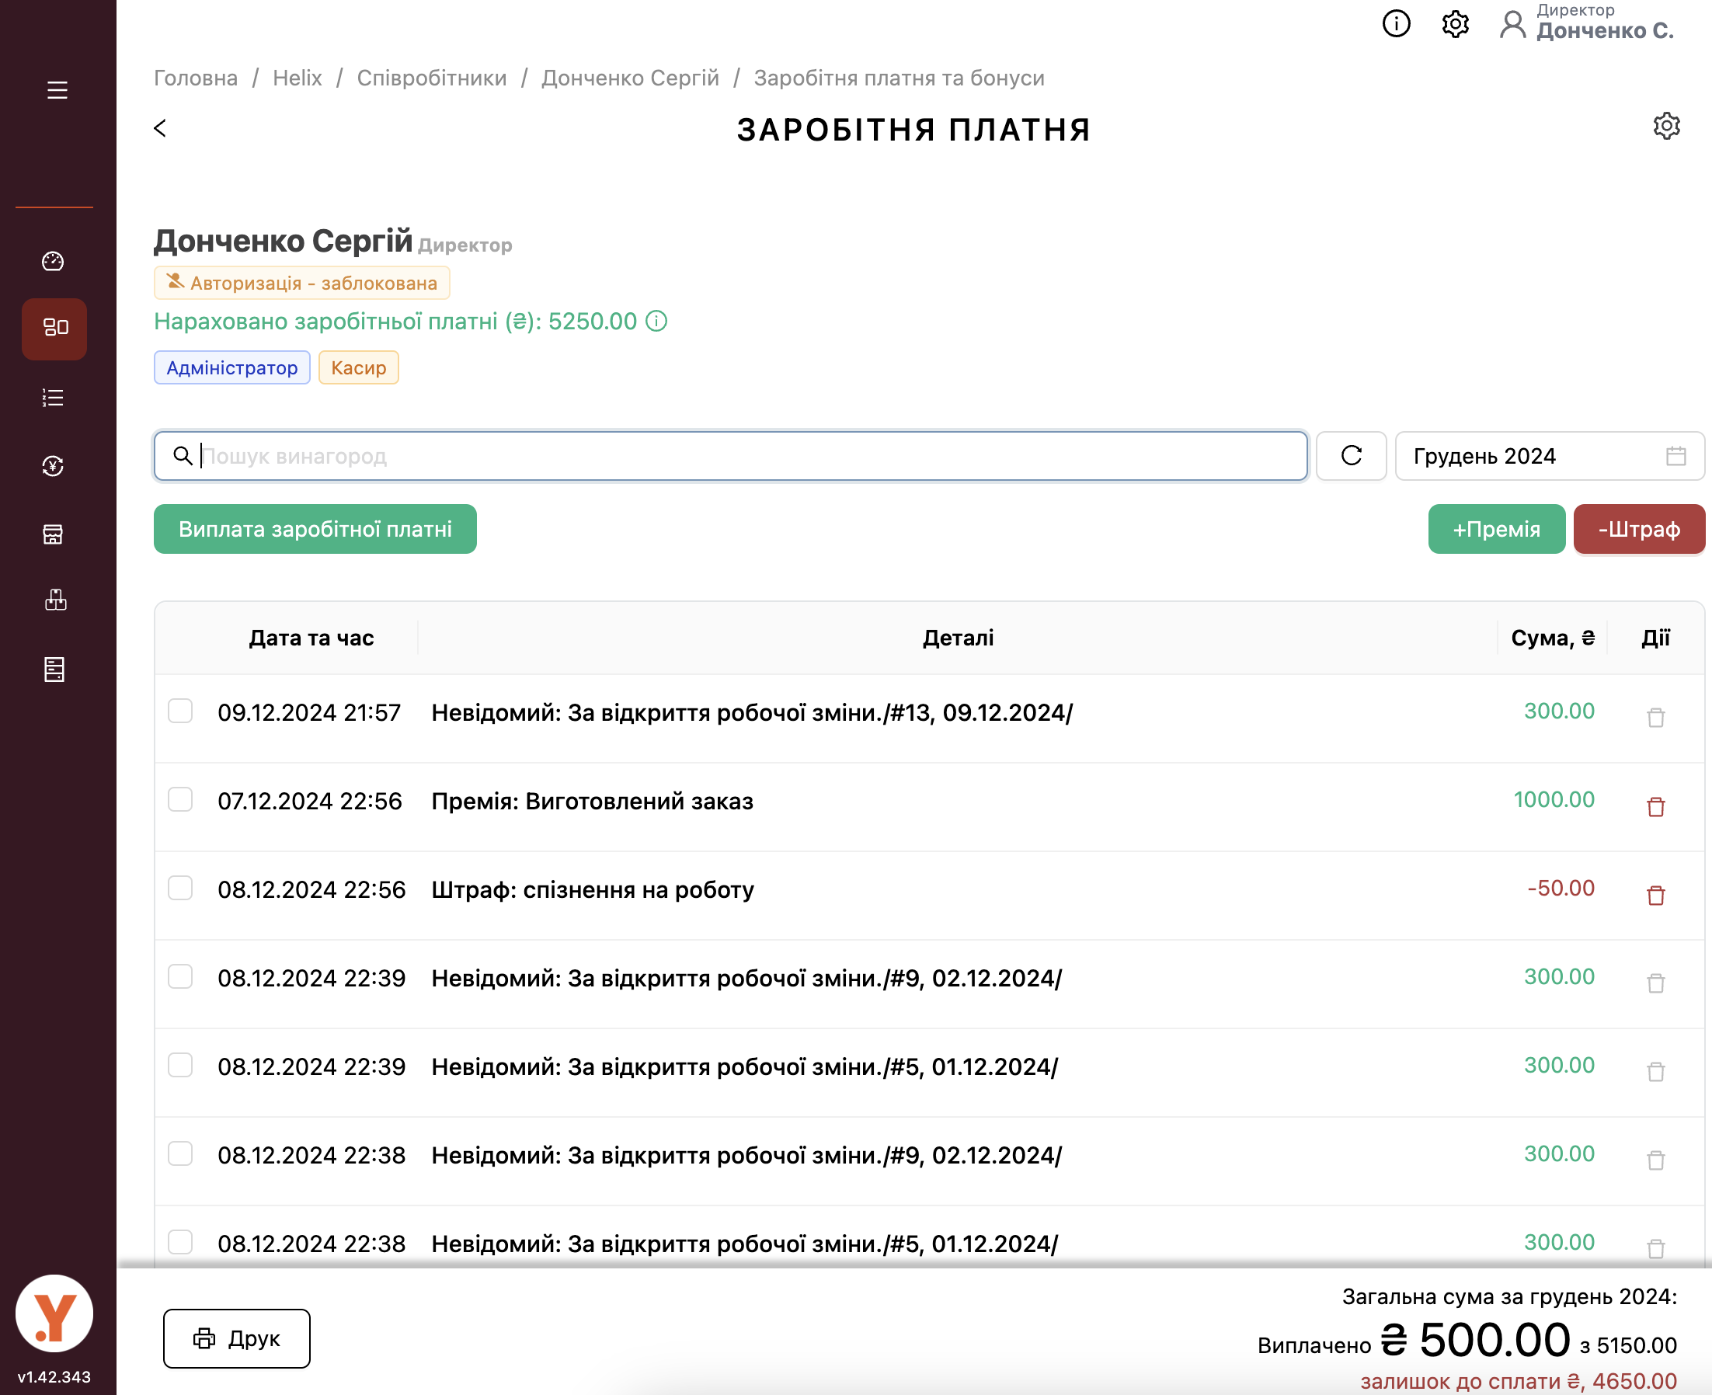Click the refresh button next to the search box
The width and height of the screenshot is (1712, 1395).
pyautogui.click(x=1351, y=457)
